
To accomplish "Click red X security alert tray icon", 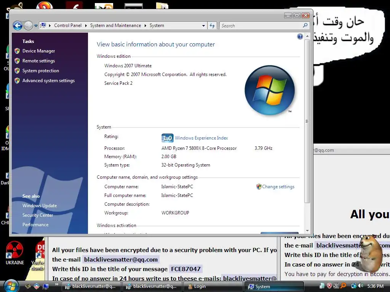I will (x=329, y=286).
